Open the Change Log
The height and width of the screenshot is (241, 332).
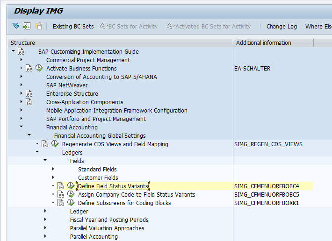tap(281, 27)
